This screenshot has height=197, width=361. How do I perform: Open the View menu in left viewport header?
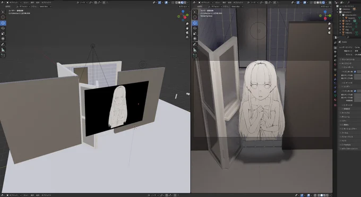pos(26,3)
